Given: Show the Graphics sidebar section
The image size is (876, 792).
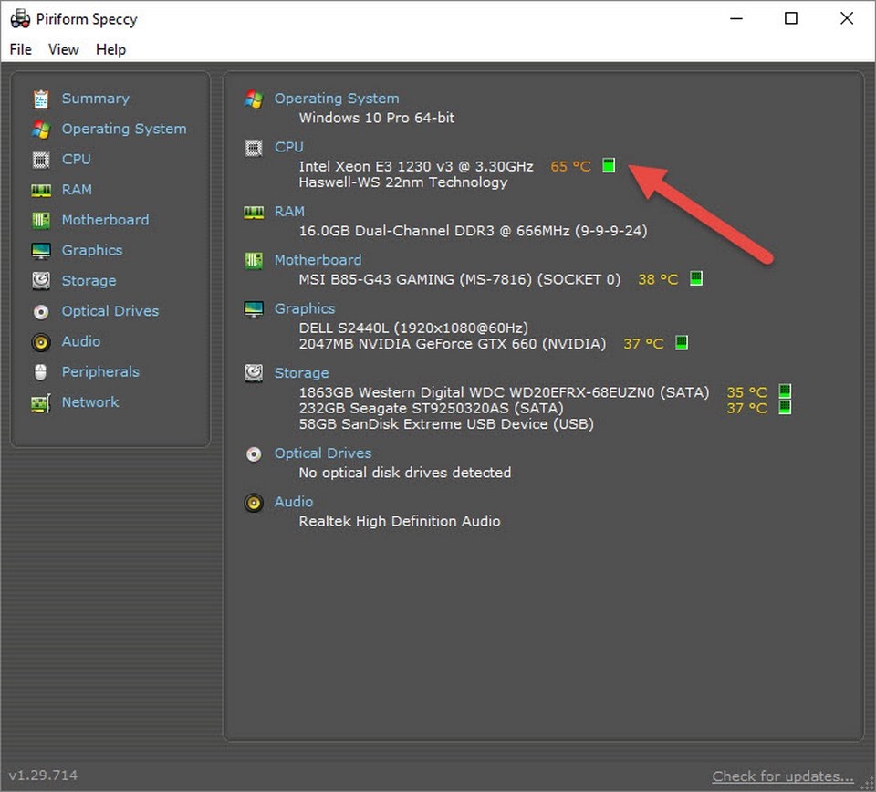Looking at the screenshot, I should coord(91,250).
